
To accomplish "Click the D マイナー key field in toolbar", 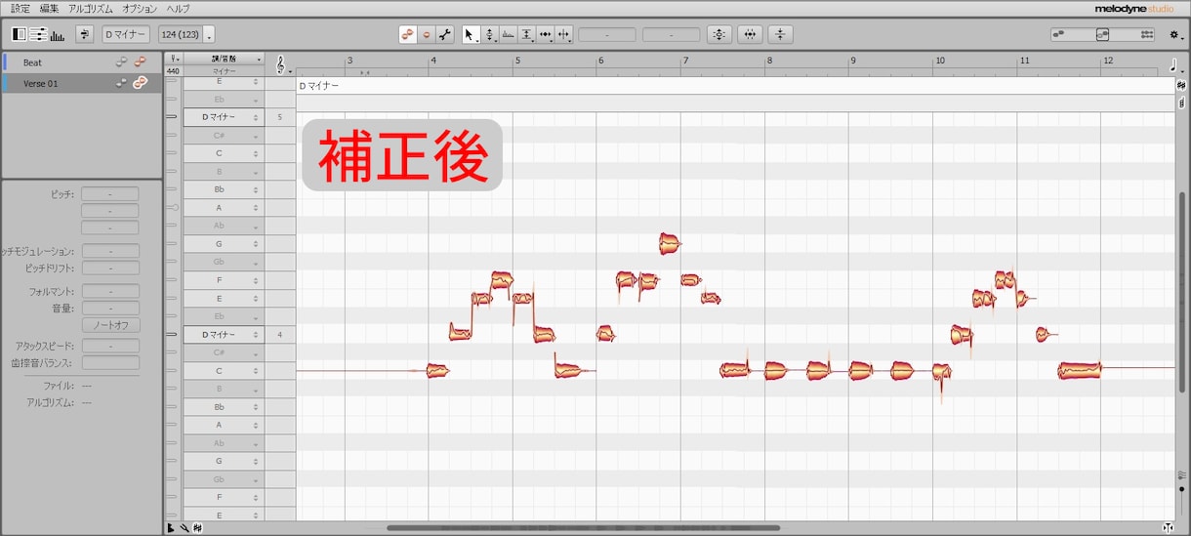I will coord(126,34).
